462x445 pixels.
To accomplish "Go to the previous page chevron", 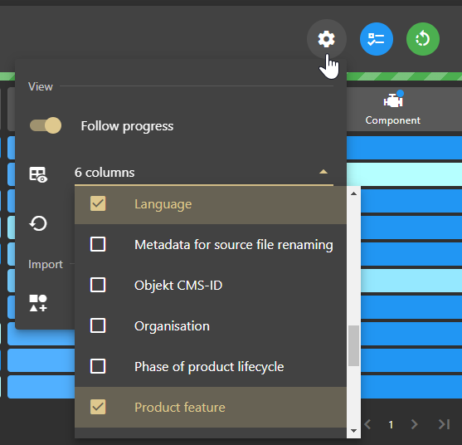I will 367,424.
